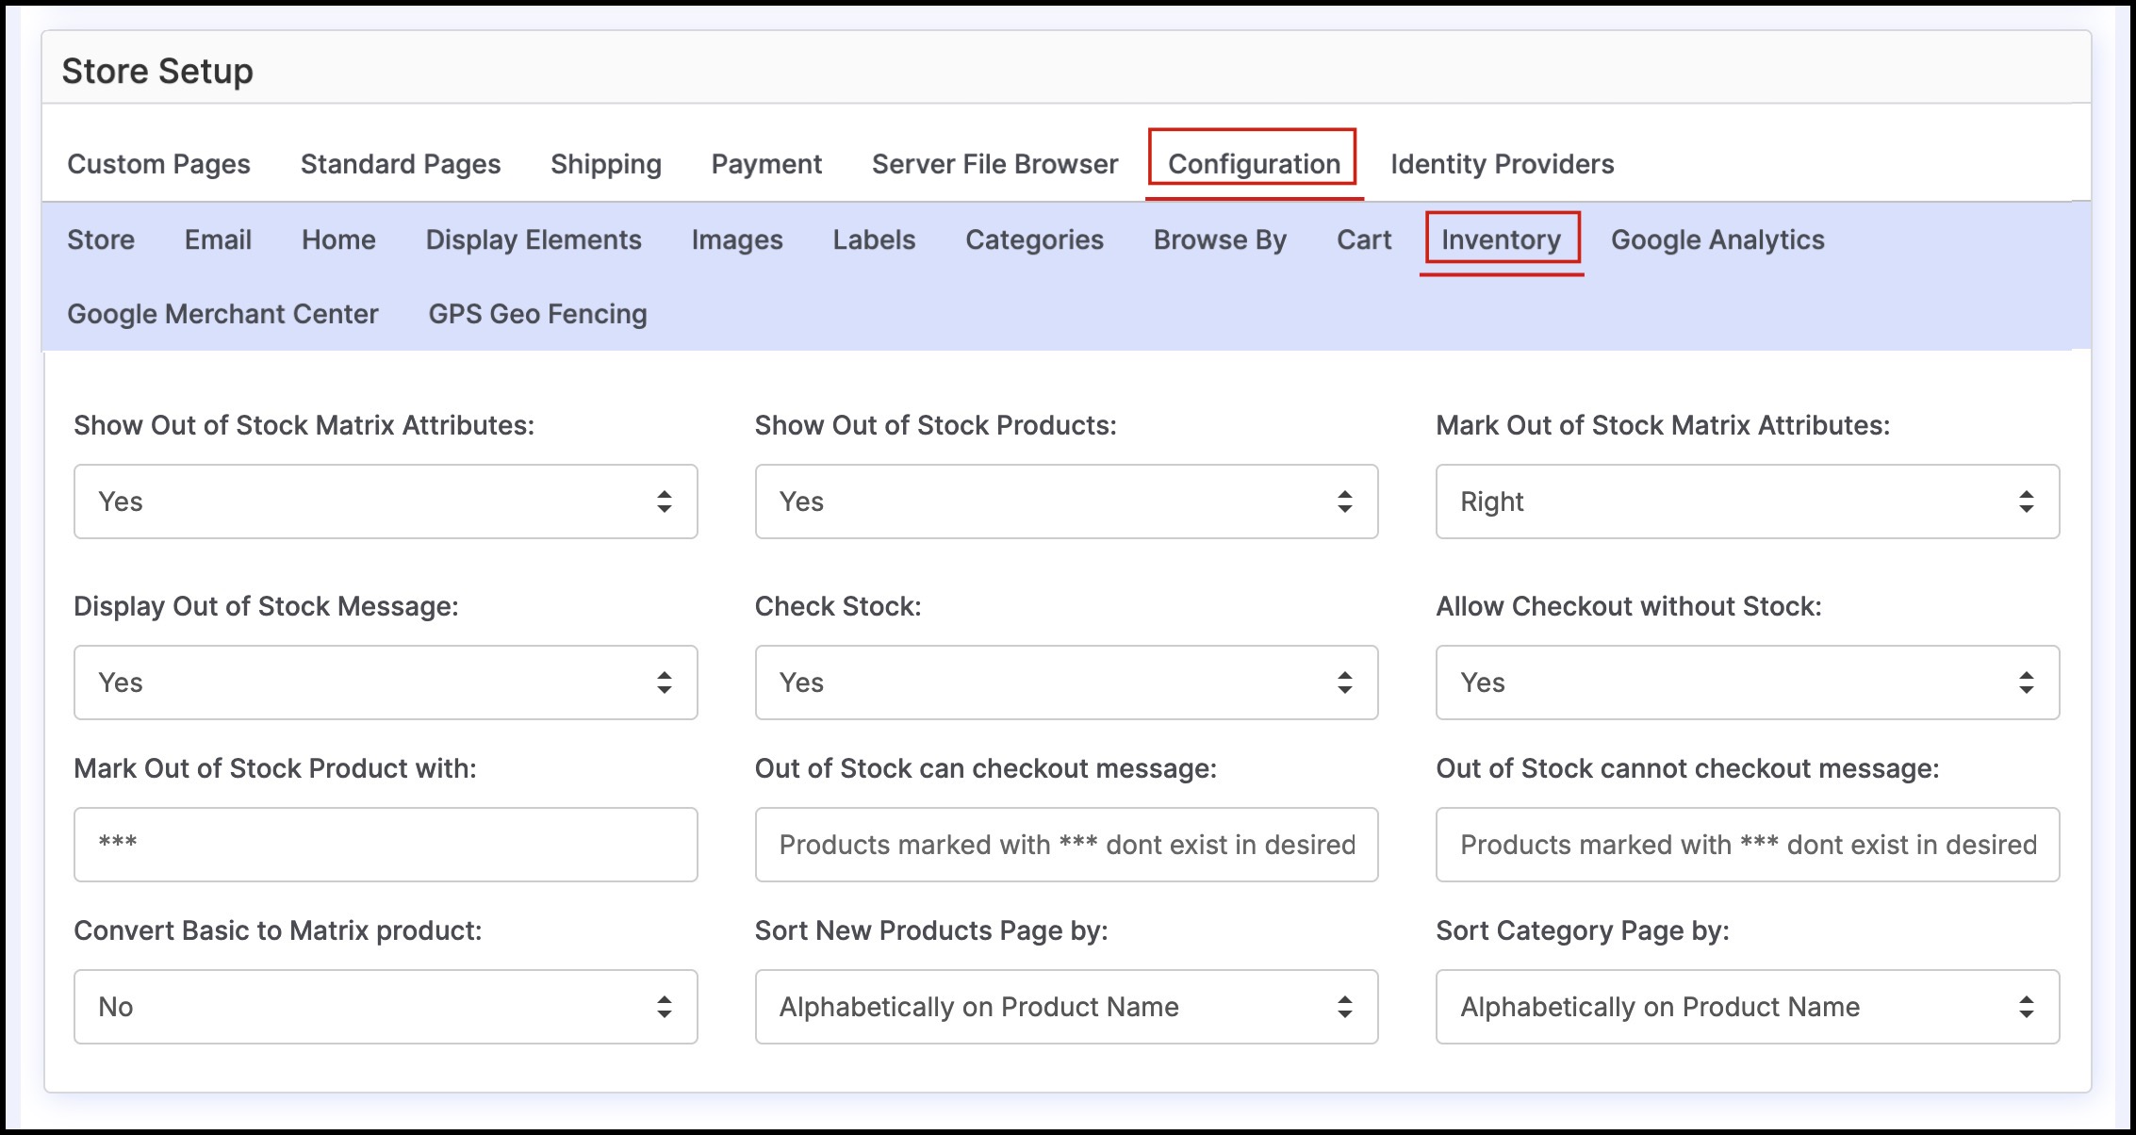Viewport: 2136px width, 1135px height.
Task: Focus the Out of Stock can checkout message field
Action: tap(1066, 845)
